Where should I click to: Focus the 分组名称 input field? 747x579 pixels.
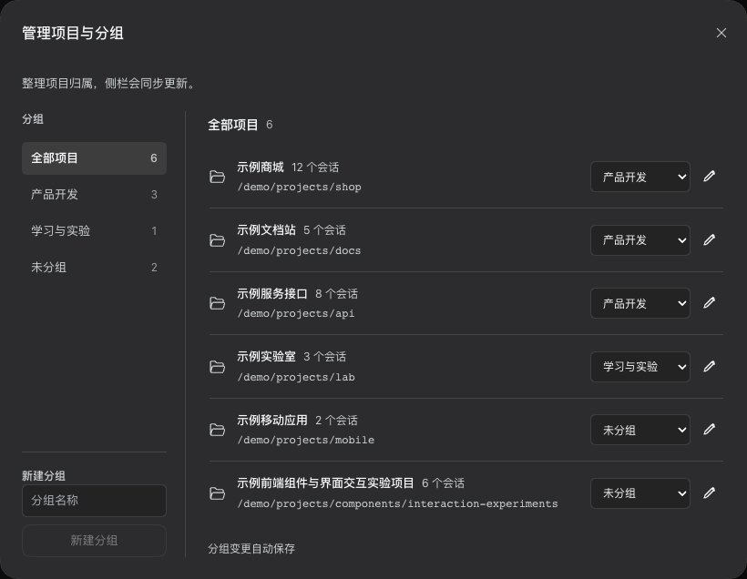(x=95, y=501)
